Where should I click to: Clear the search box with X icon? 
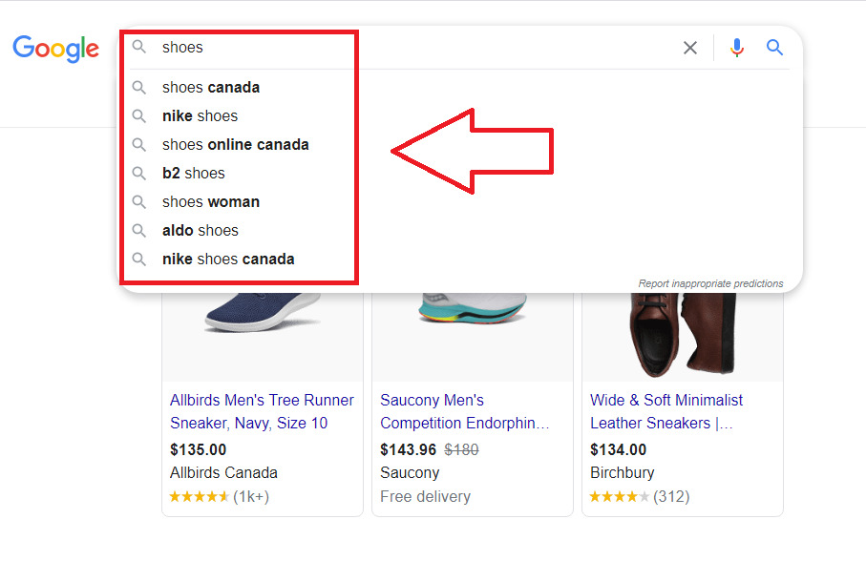coord(689,48)
